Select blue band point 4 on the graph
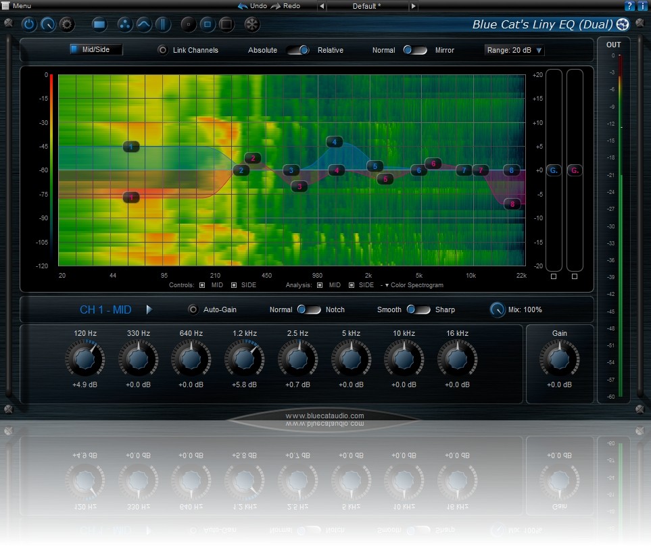Image resolution: width=651 pixels, height=546 pixels. coord(334,143)
